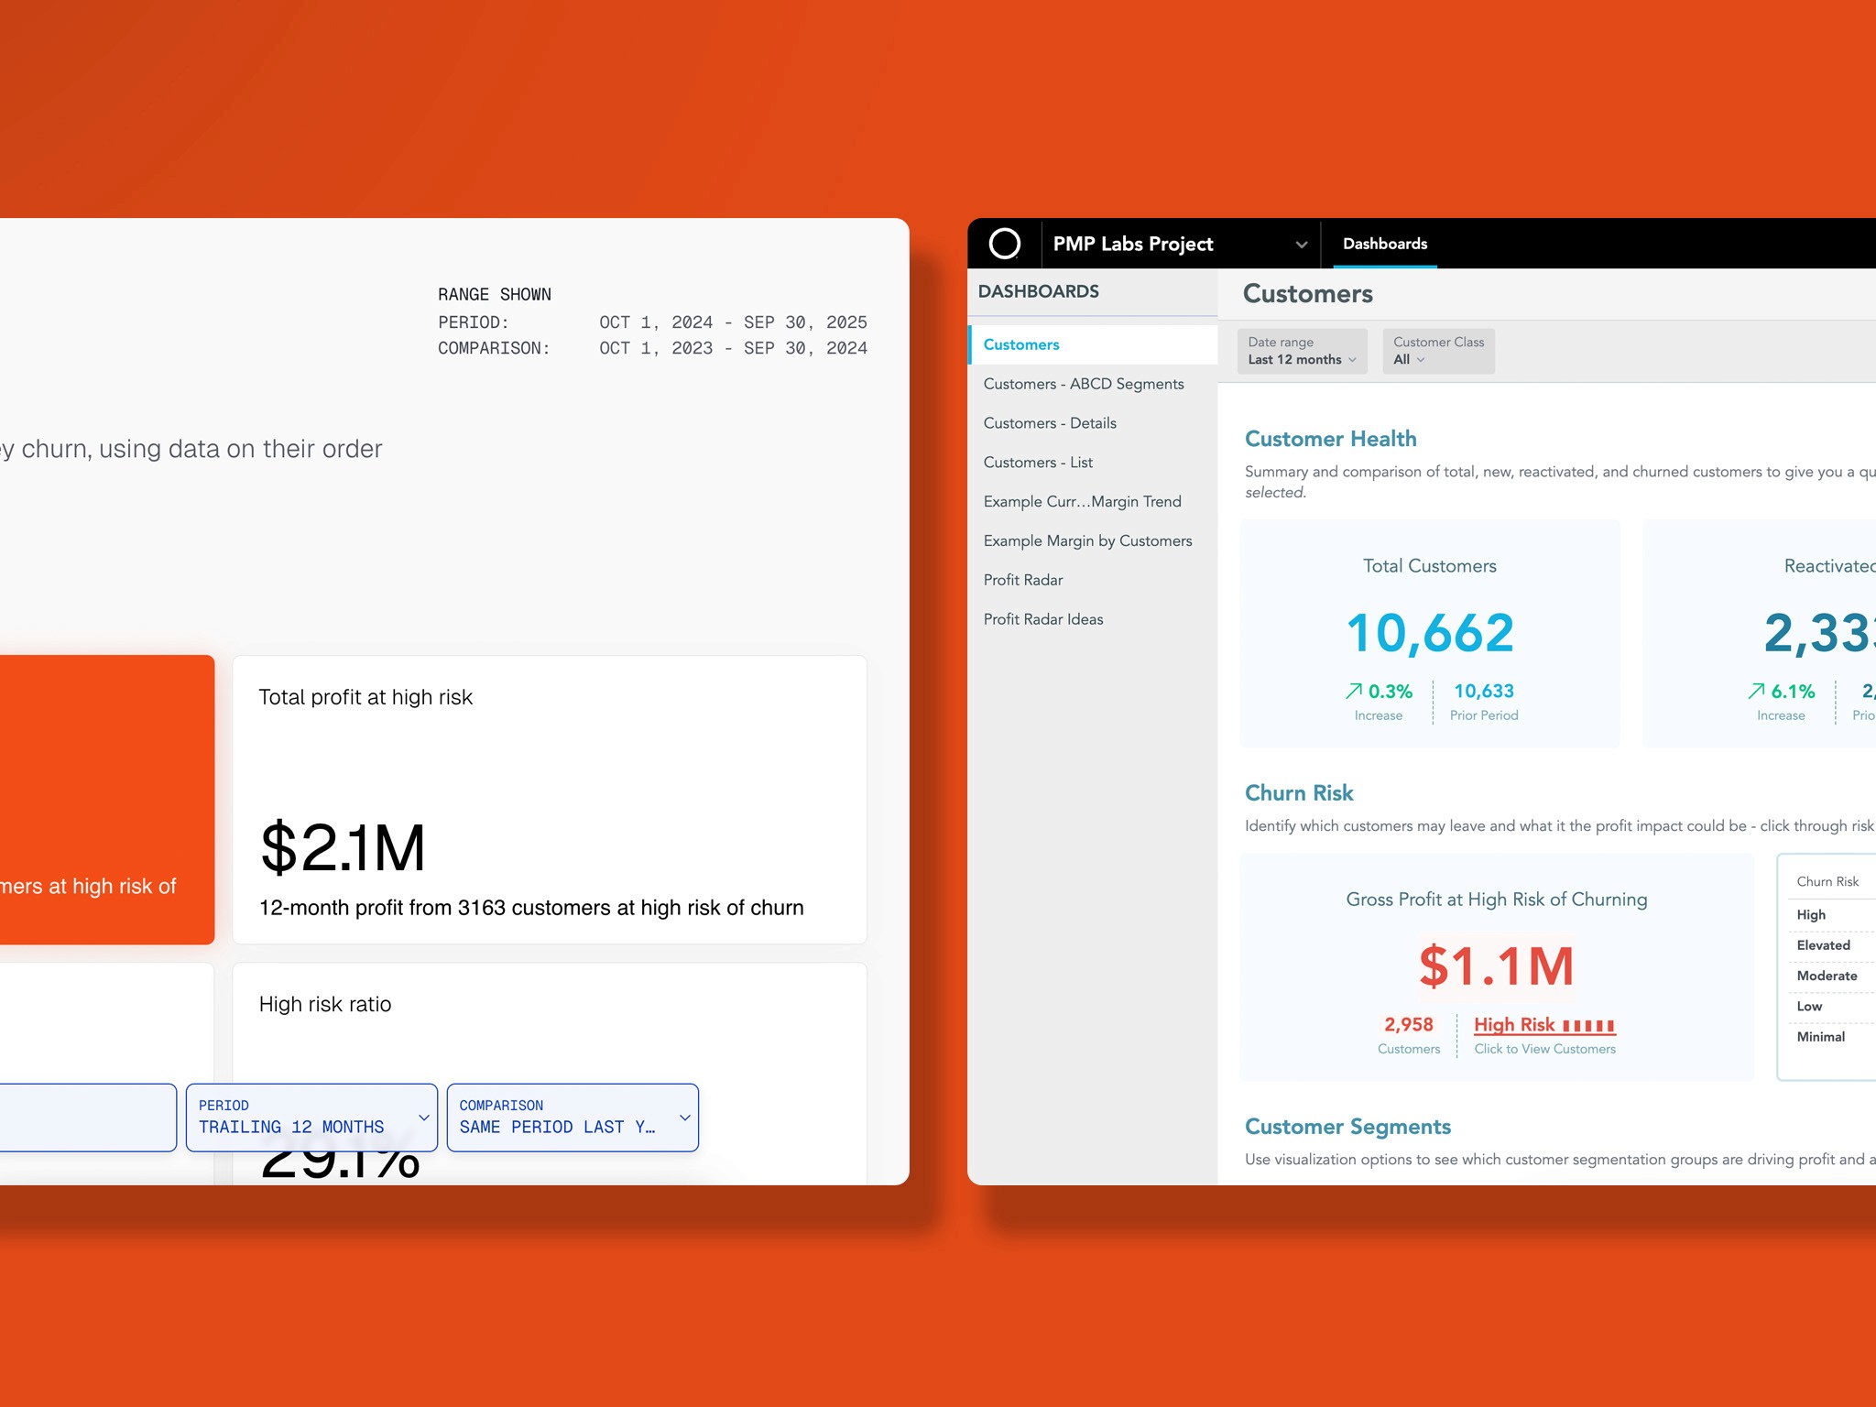The height and width of the screenshot is (1407, 1876).
Task: Select Customers in the dashboards sidebar
Action: 1020,344
